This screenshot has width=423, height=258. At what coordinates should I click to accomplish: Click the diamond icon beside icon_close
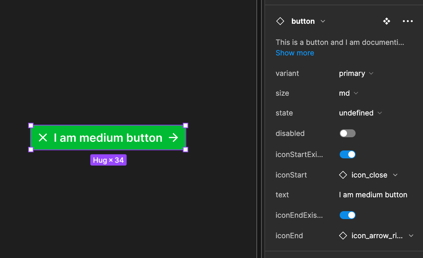(x=343, y=175)
